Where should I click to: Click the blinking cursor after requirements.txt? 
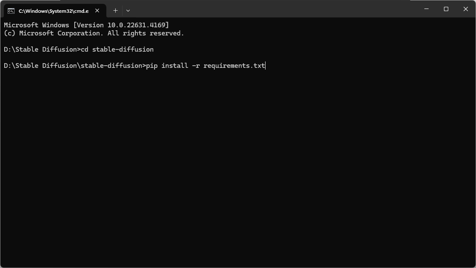[x=266, y=65]
